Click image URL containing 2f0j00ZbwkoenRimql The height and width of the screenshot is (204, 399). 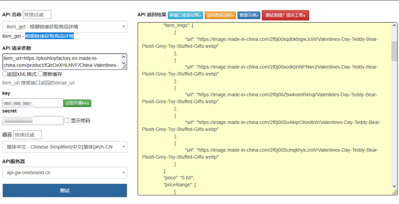(260, 98)
